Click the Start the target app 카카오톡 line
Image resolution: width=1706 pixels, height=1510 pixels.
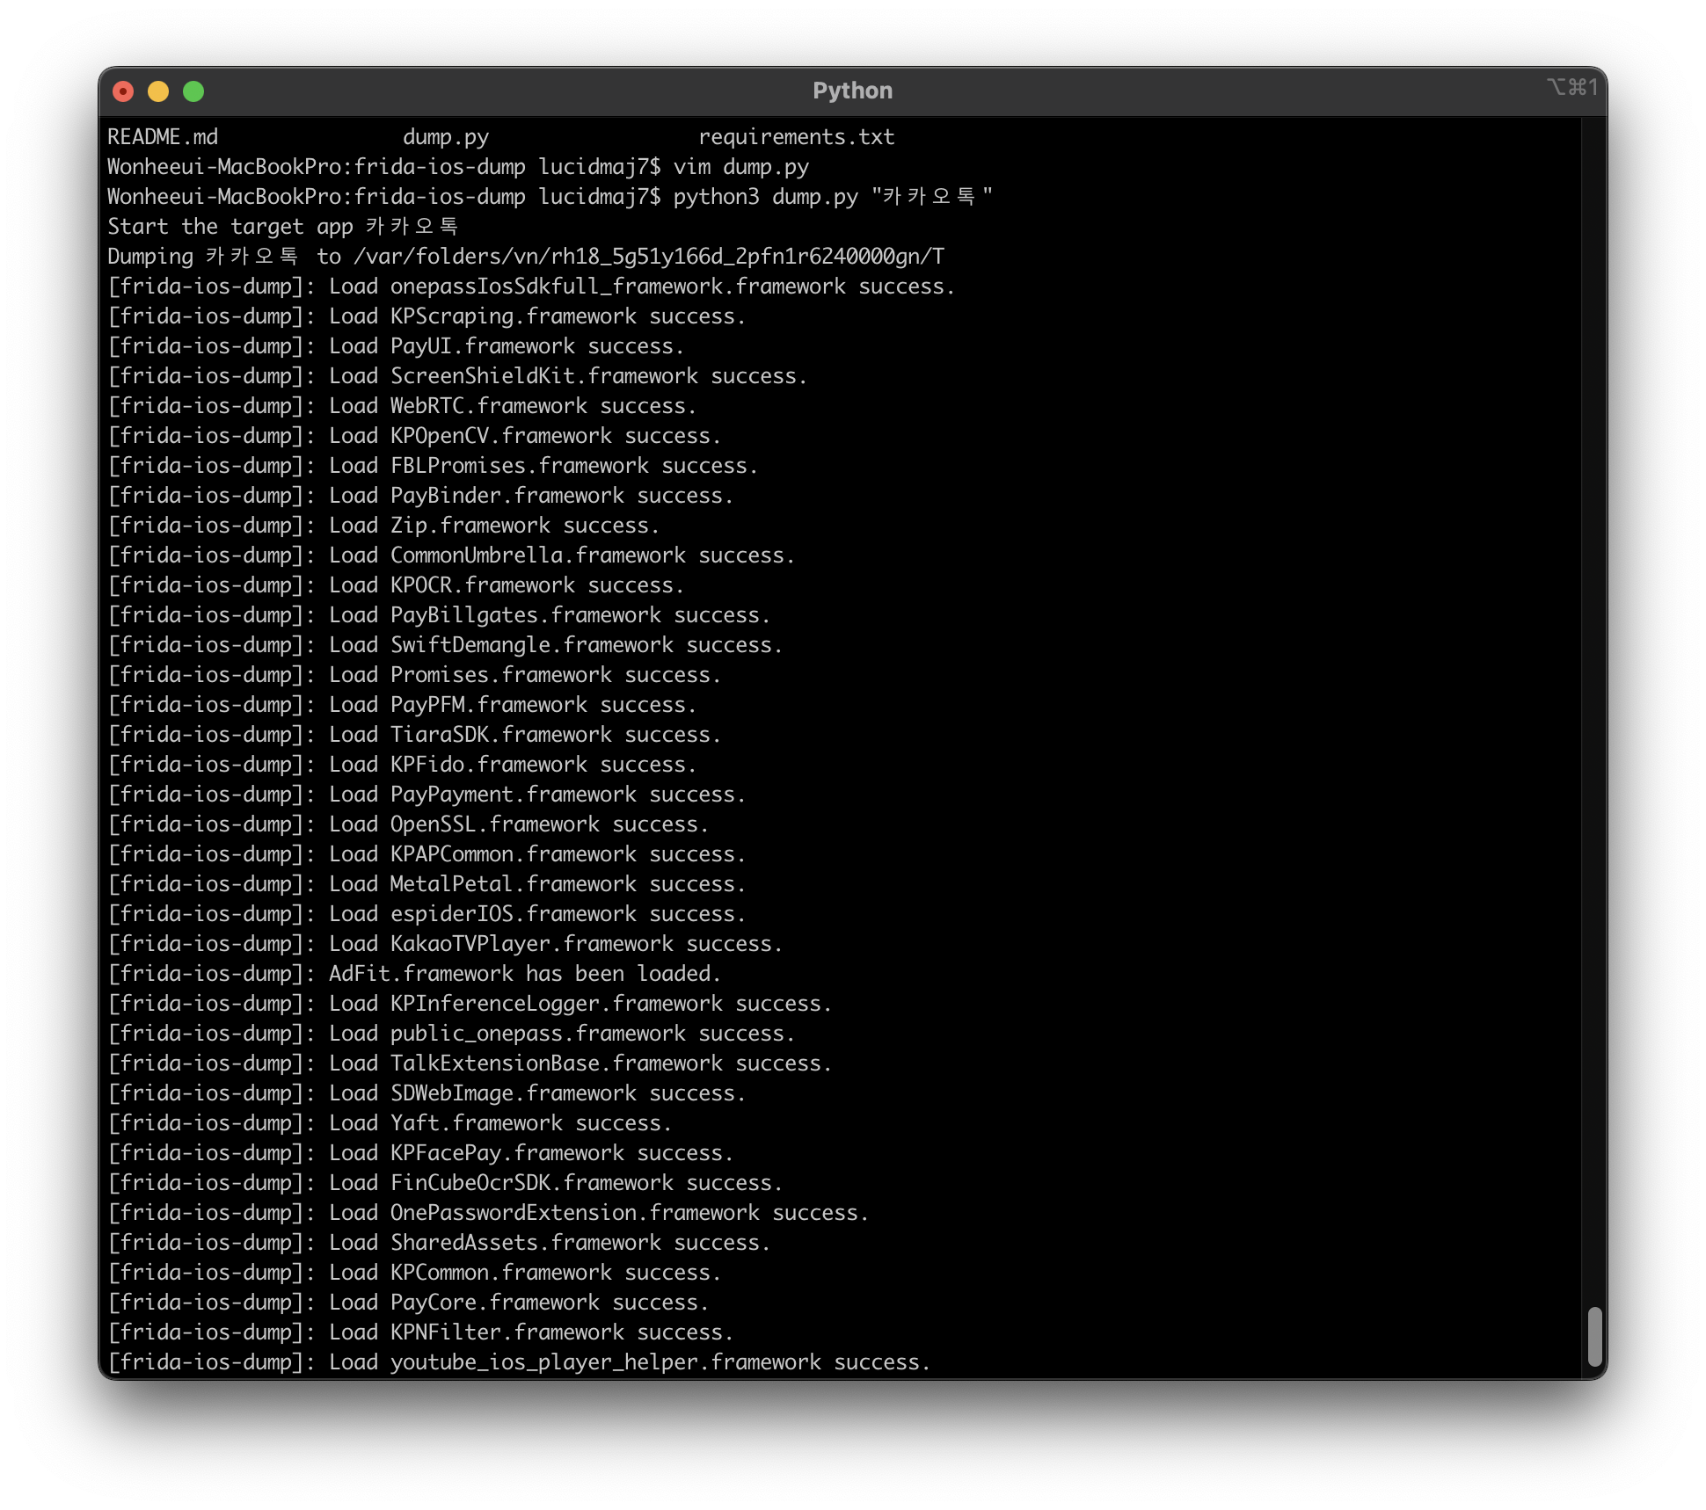[286, 227]
